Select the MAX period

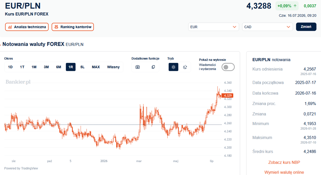click(x=96, y=67)
